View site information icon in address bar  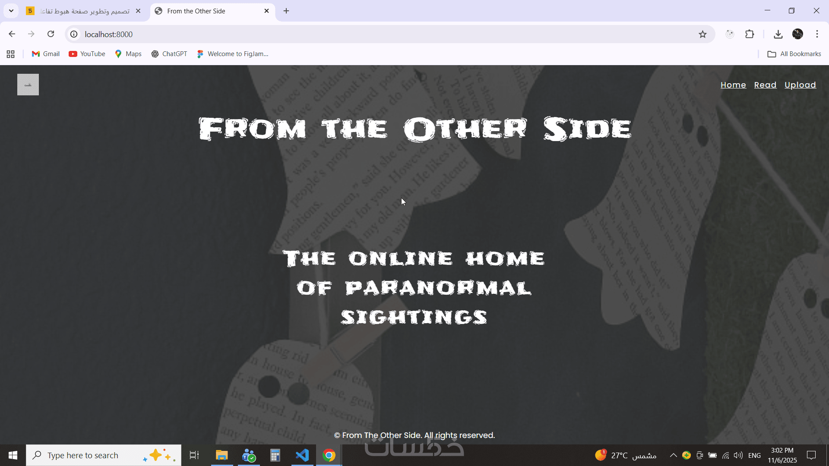click(74, 34)
